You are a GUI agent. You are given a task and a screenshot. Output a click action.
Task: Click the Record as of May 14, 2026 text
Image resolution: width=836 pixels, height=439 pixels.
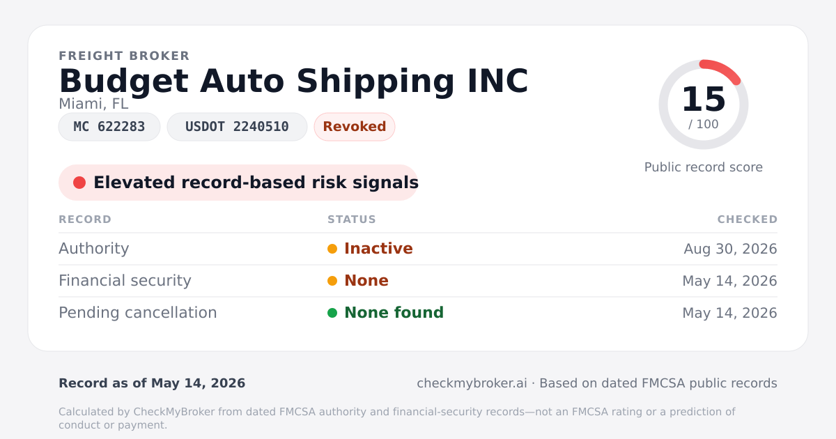[152, 383]
